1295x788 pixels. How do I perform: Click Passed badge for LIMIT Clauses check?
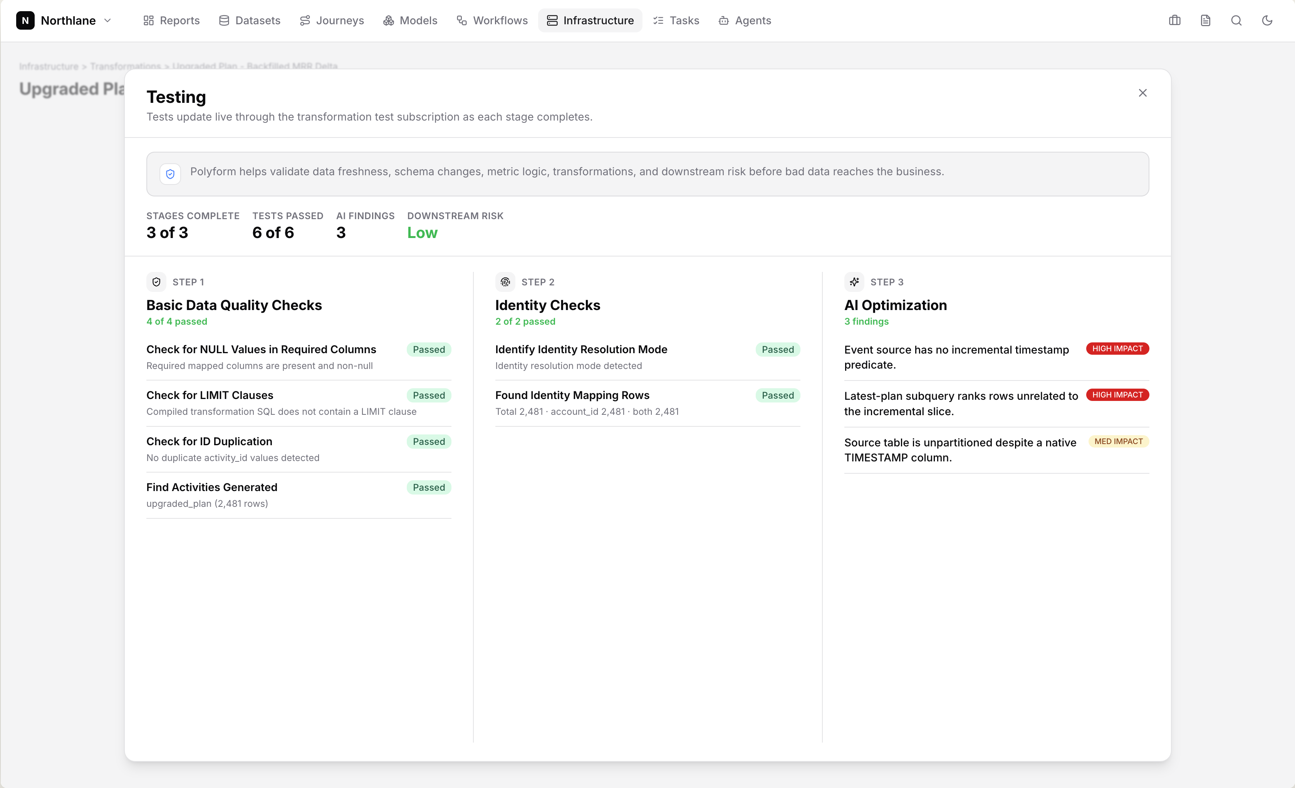point(429,395)
